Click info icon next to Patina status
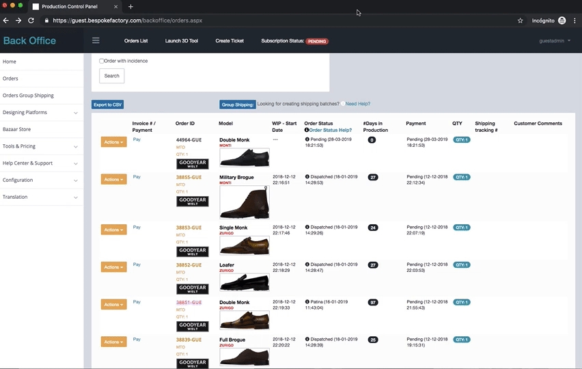This screenshot has height=369, width=582. point(307,302)
